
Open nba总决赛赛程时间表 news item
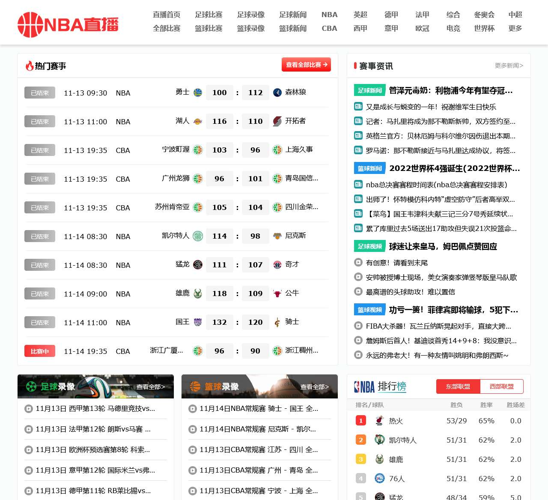tap(437, 185)
